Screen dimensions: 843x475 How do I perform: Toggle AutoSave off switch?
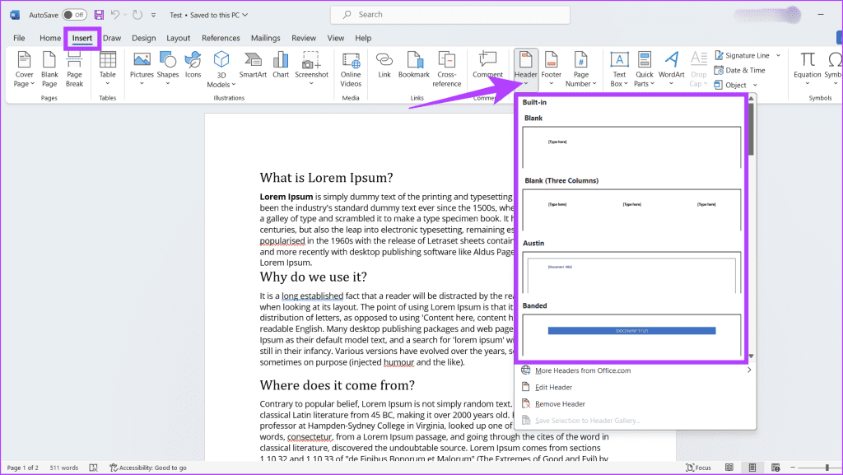click(x=73, y=14)
